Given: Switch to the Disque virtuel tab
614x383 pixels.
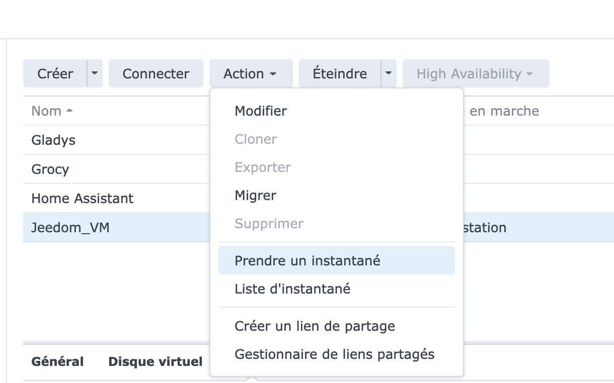Looking at the screenshot, I should pyautogui.click(x=156, y=362).
